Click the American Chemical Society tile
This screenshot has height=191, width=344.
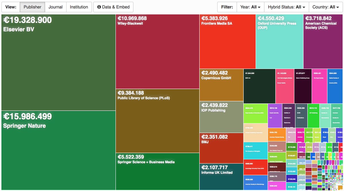[322, 40]
